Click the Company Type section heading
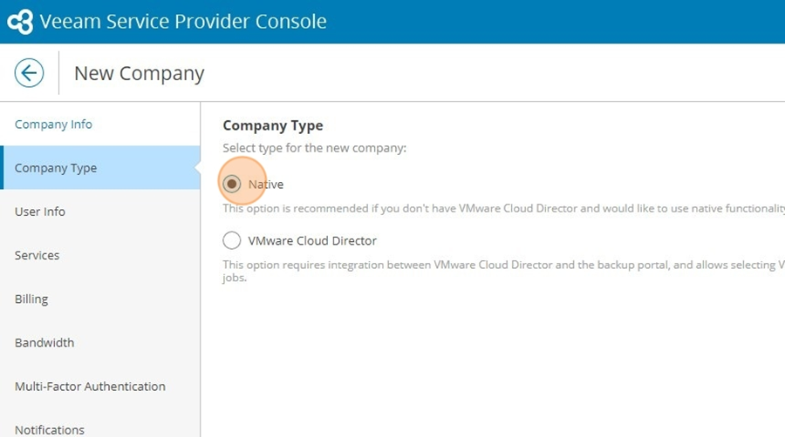Screen dimensions: 785x437 click(x=273, y=125)
